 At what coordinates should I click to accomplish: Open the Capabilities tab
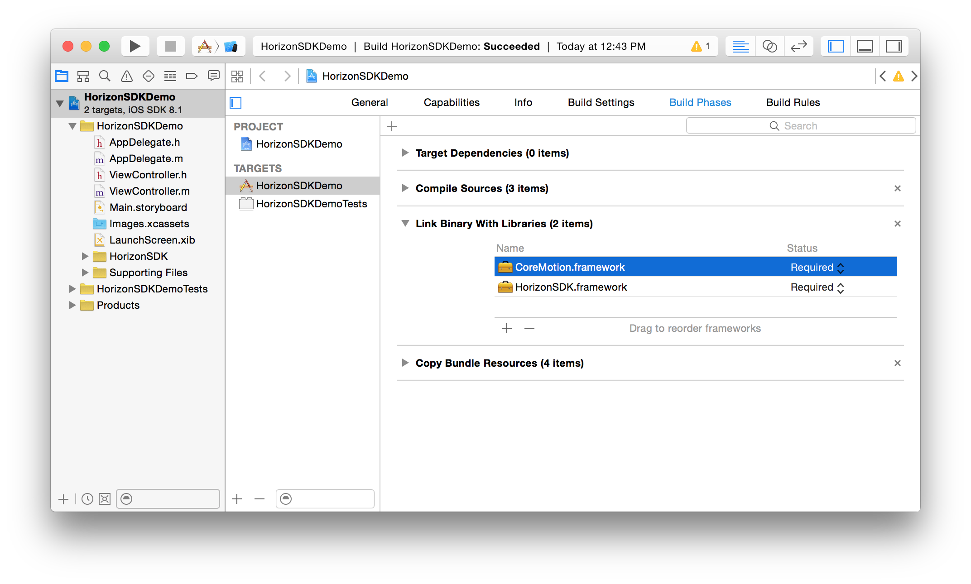(452, 103)
